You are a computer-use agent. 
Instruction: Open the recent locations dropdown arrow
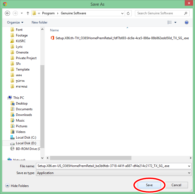[22, 13]
